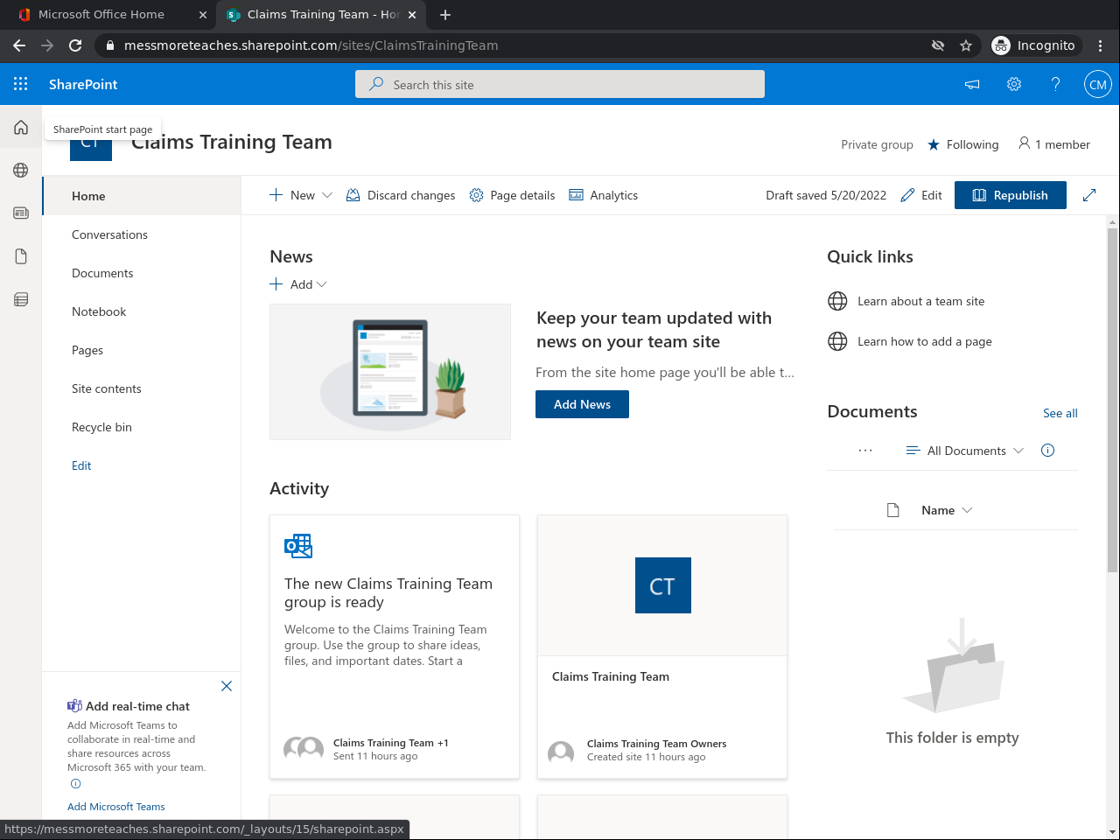Open the Learn about a team site link

pyautogui.click(x=920, y=301)
